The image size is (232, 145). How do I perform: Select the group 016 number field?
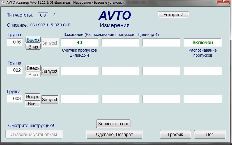pyautogui.click(x=15, y=42)
